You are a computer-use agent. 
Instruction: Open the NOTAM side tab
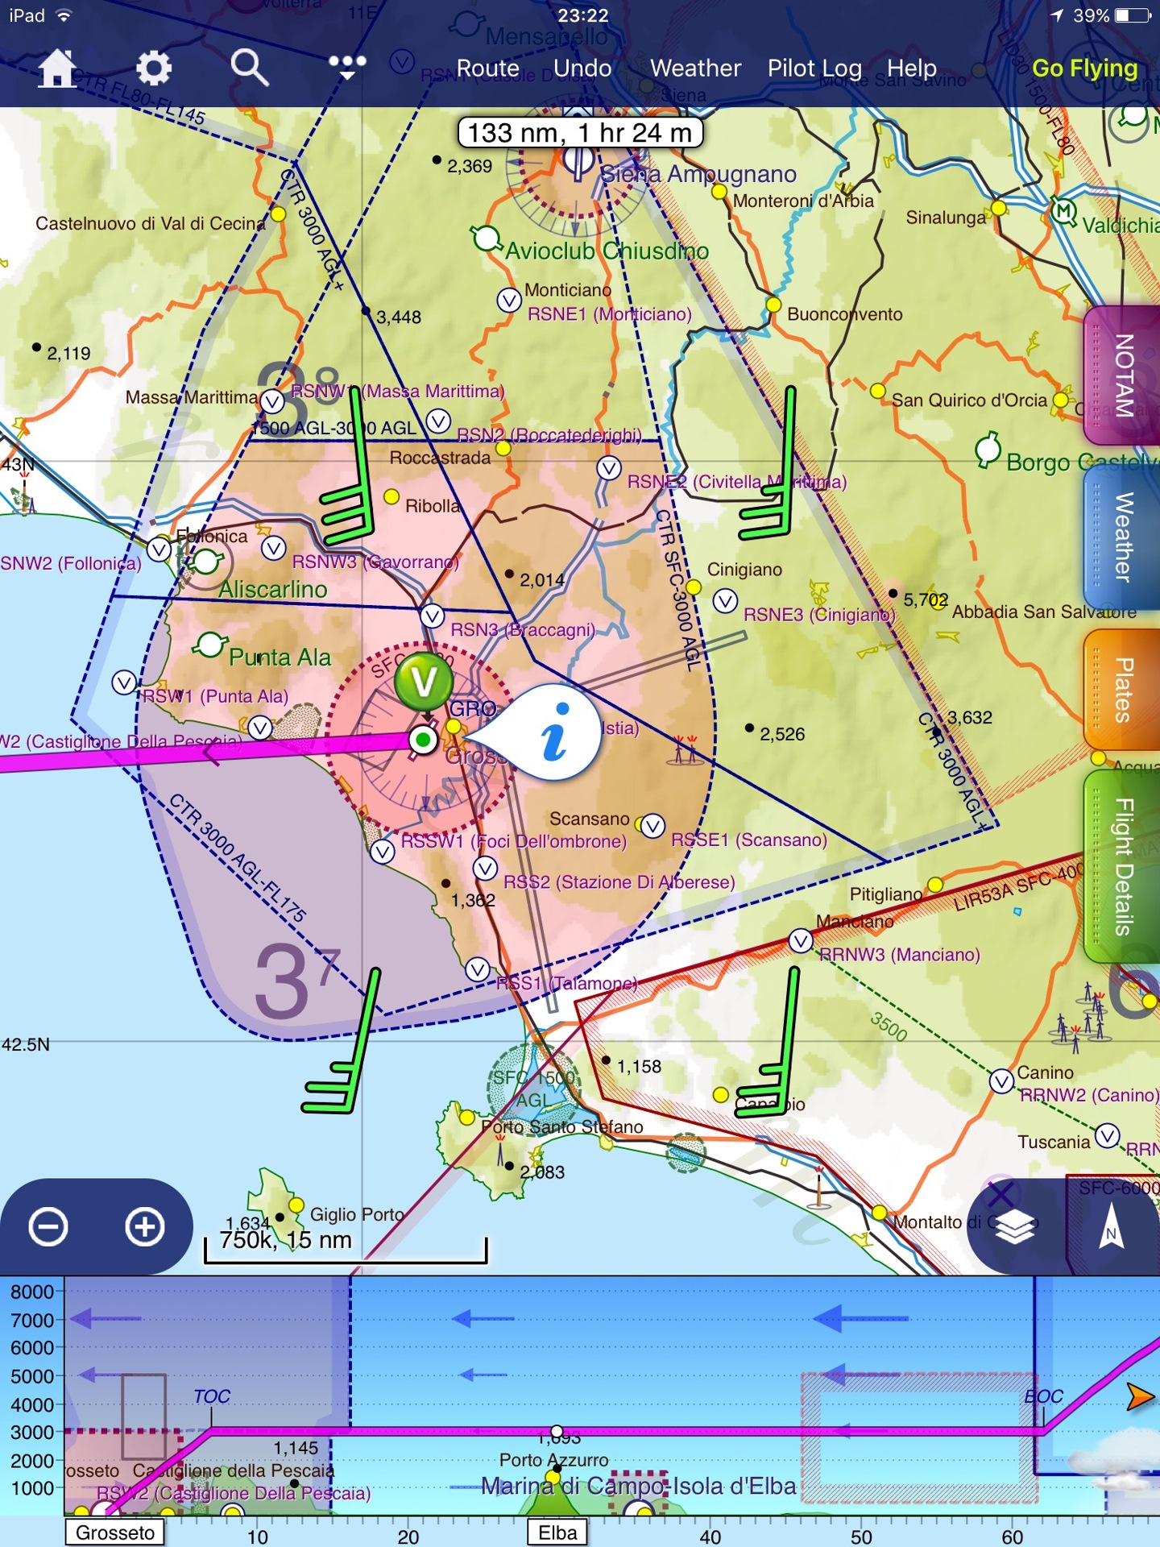coord(1122,375)
